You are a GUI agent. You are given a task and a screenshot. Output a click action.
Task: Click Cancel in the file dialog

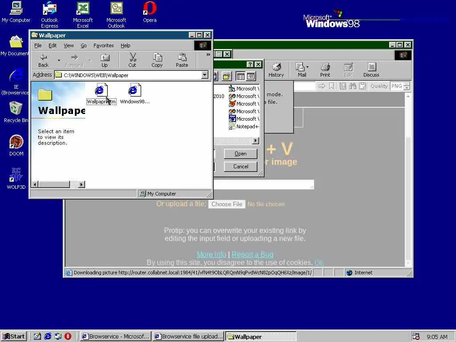click(x=240, y=167)
